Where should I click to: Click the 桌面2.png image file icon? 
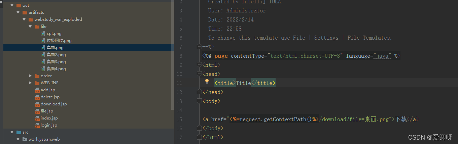pos(43,55)
